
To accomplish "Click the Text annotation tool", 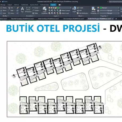I will pyautogui.click(x=22, y=9).
